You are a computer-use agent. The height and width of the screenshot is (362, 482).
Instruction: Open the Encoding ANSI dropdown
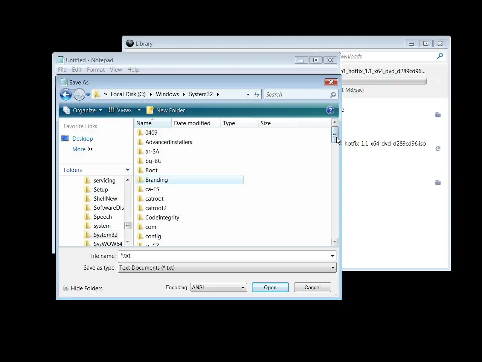tap(218, 287)
